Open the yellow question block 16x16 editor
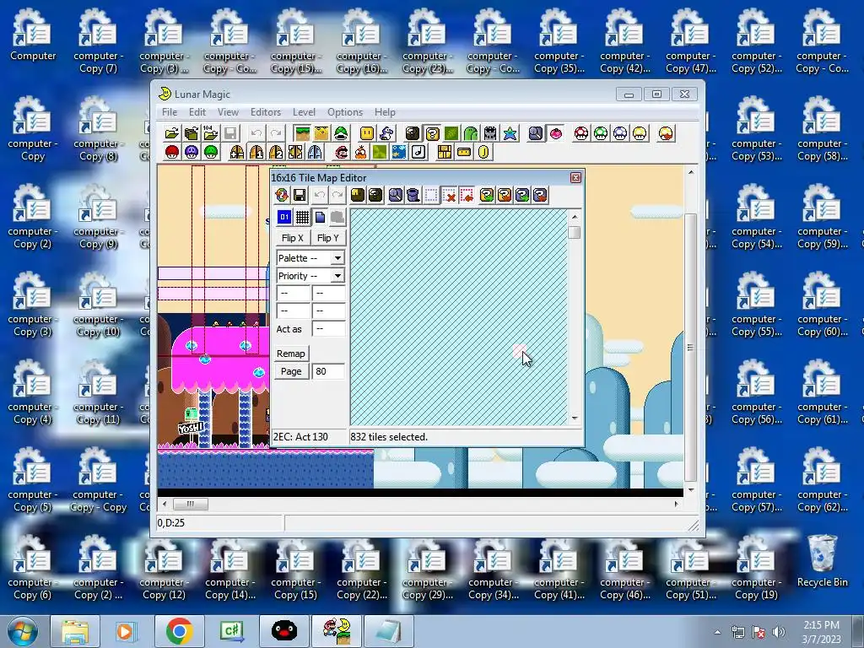The width and height of the screenshot is (864, 648). (433, 133)
